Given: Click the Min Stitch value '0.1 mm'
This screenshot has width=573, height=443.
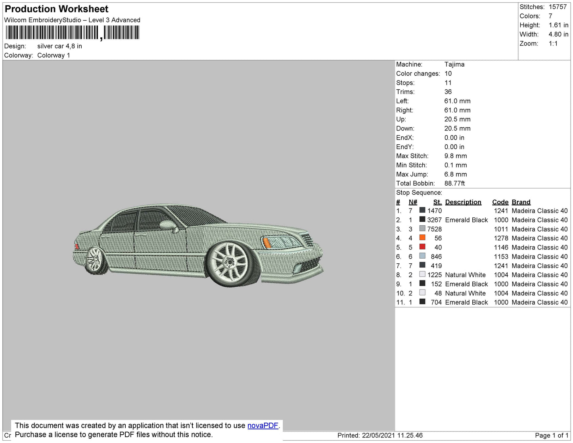Looking at the screenshot, I should (456, 165).
